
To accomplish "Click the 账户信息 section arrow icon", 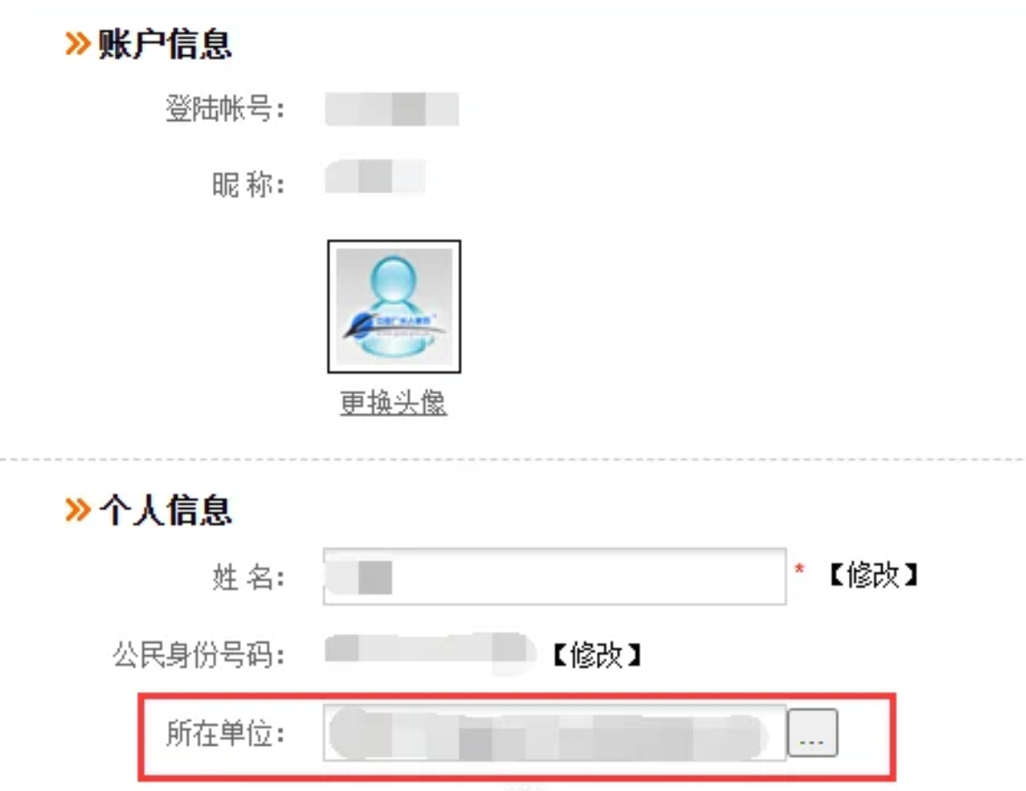I will 77,41.
